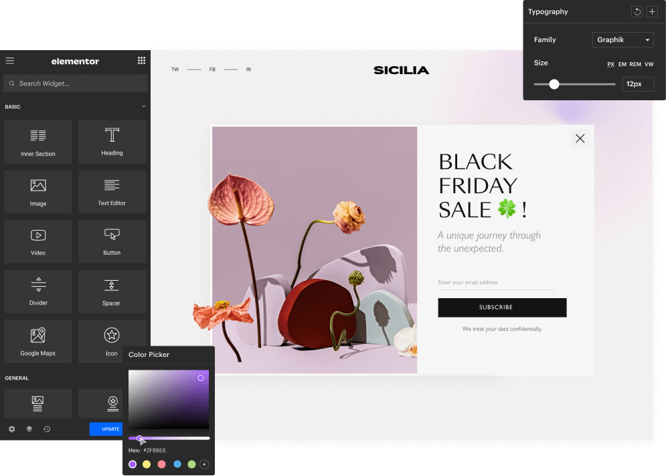Open the hamburger menu in Elementor panel
666x476 pixels.
(x=9, y=60)
